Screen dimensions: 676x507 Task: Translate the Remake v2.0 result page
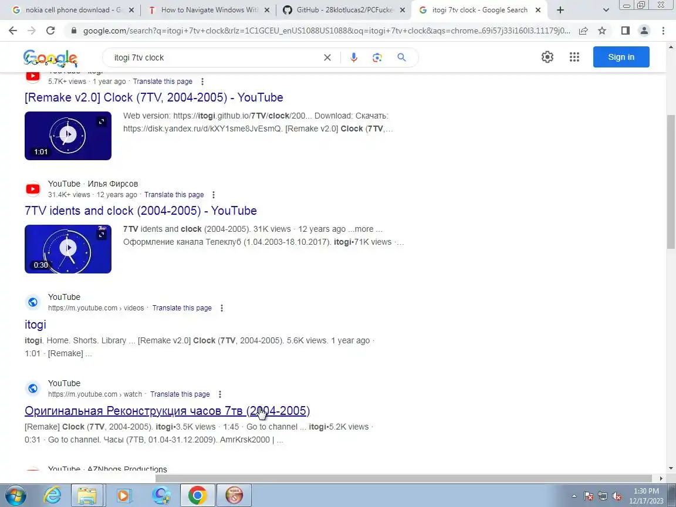(x=163, y=82)
